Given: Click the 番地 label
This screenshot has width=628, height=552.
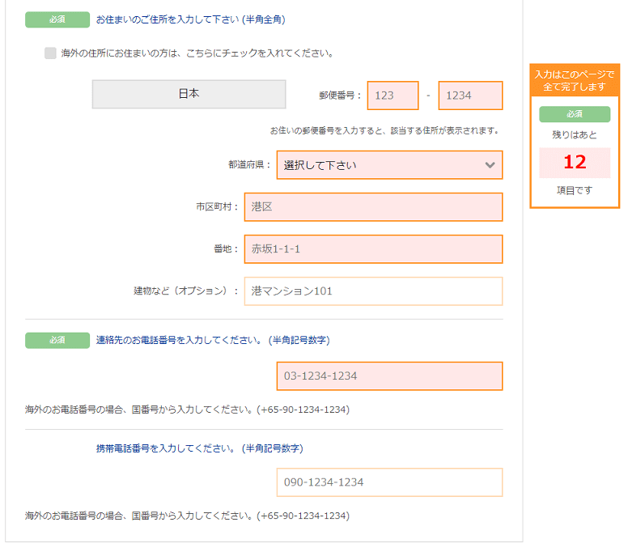Looking at the screenshot, I should pyautogui.click(x=227, y=248).
